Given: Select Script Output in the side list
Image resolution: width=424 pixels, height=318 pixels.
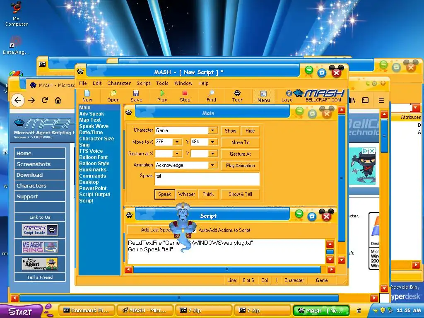Looking at the screenshot, I should [95, 195].
